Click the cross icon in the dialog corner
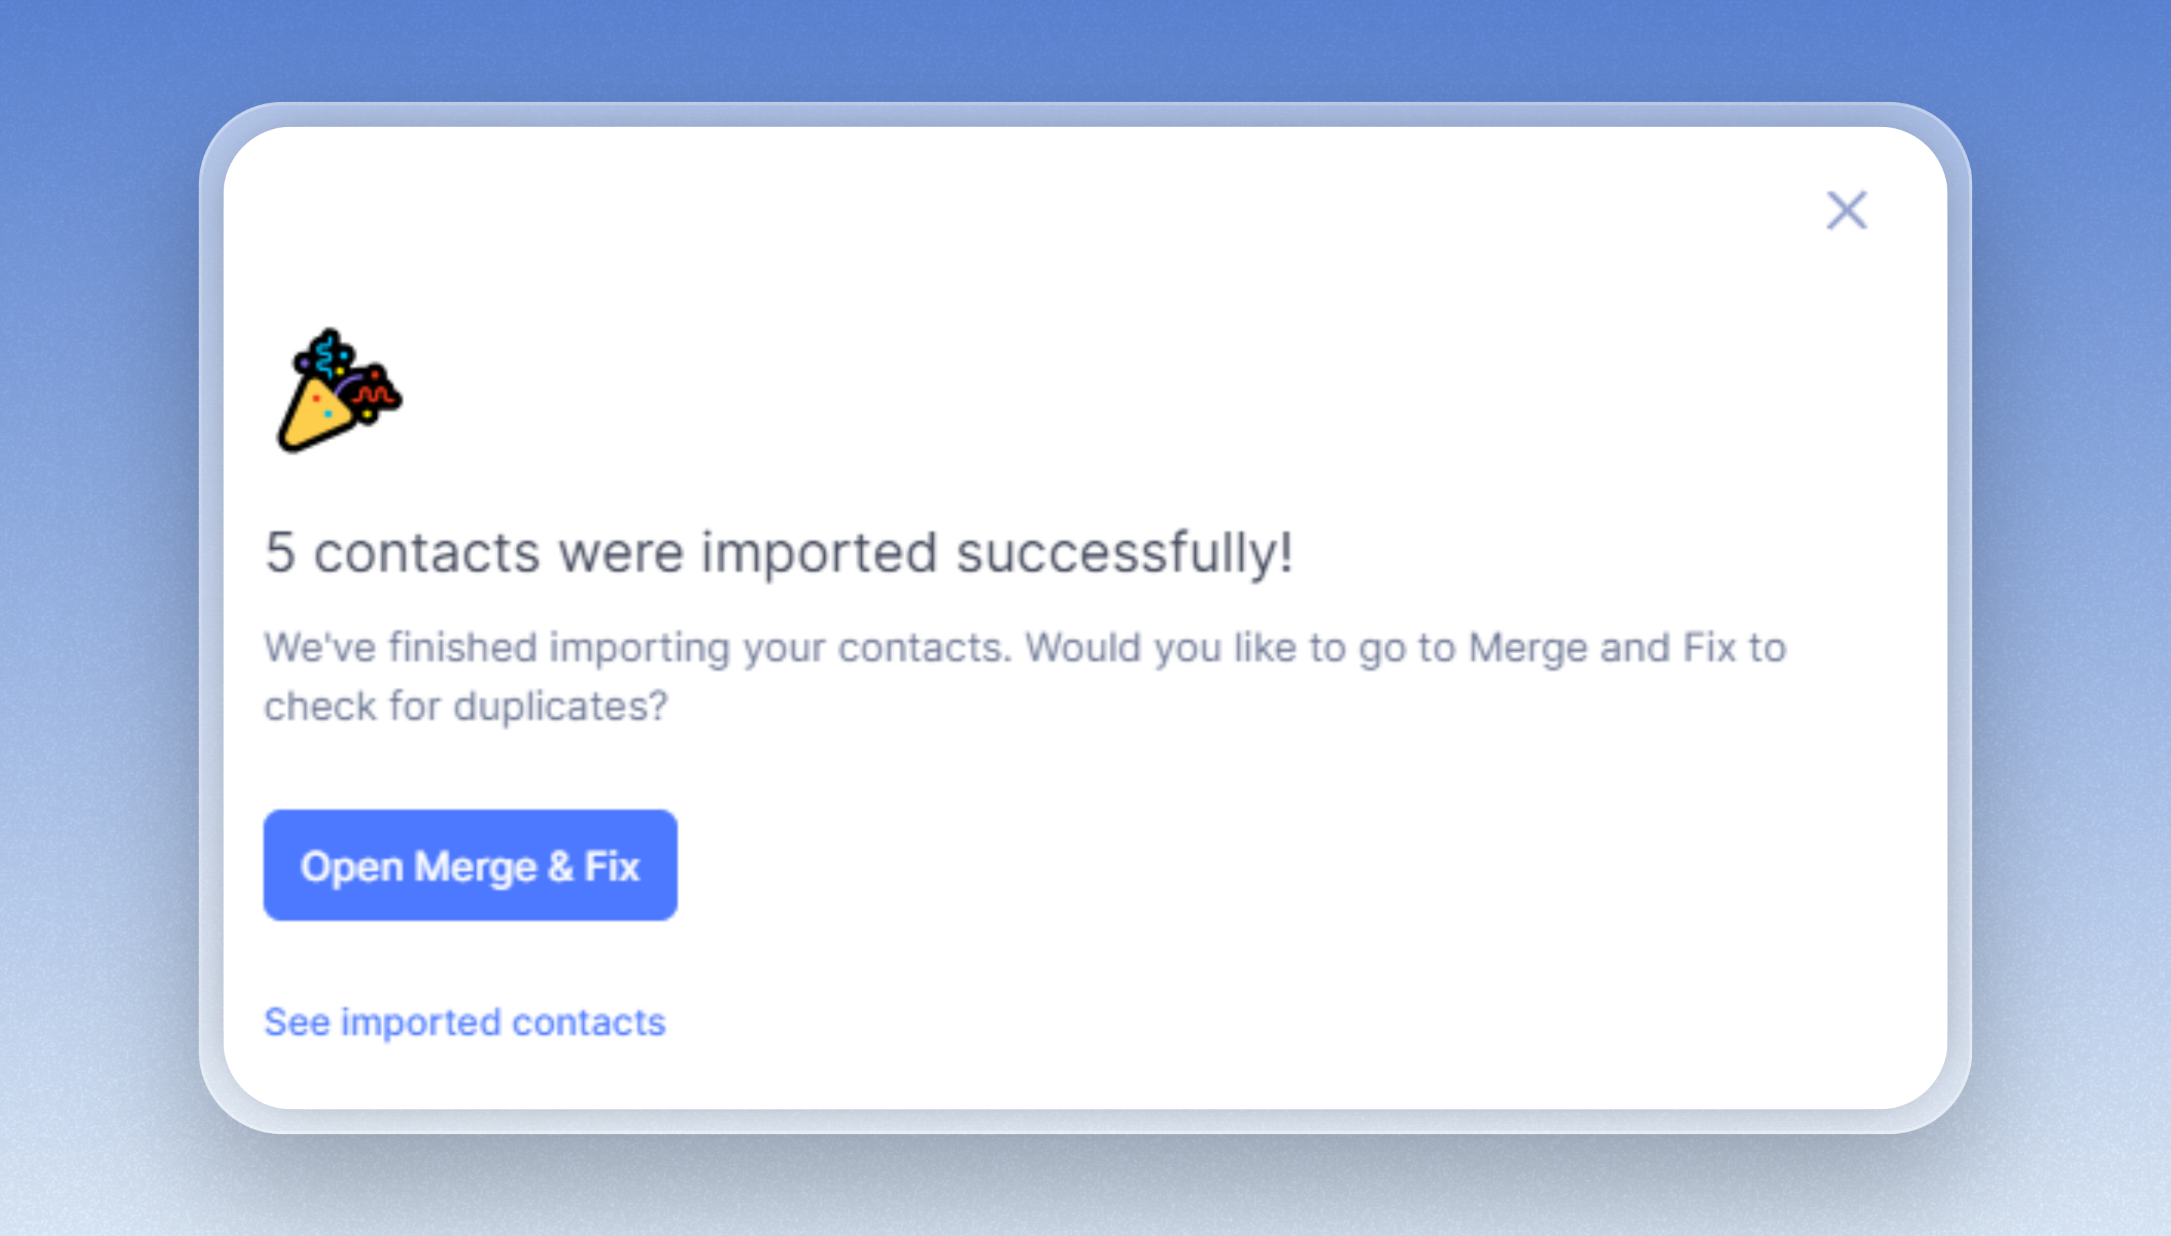Screen dimensions: 2171x1236 pos(1846,210)
